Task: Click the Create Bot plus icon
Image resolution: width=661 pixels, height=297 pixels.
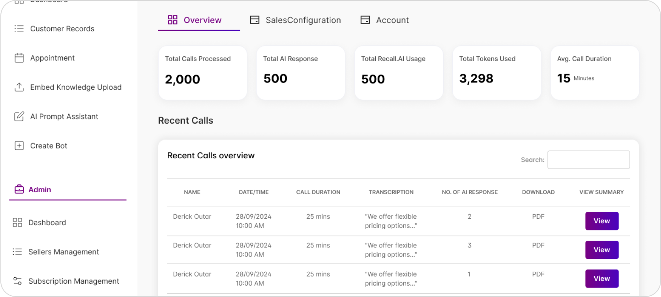Action: 19,146
